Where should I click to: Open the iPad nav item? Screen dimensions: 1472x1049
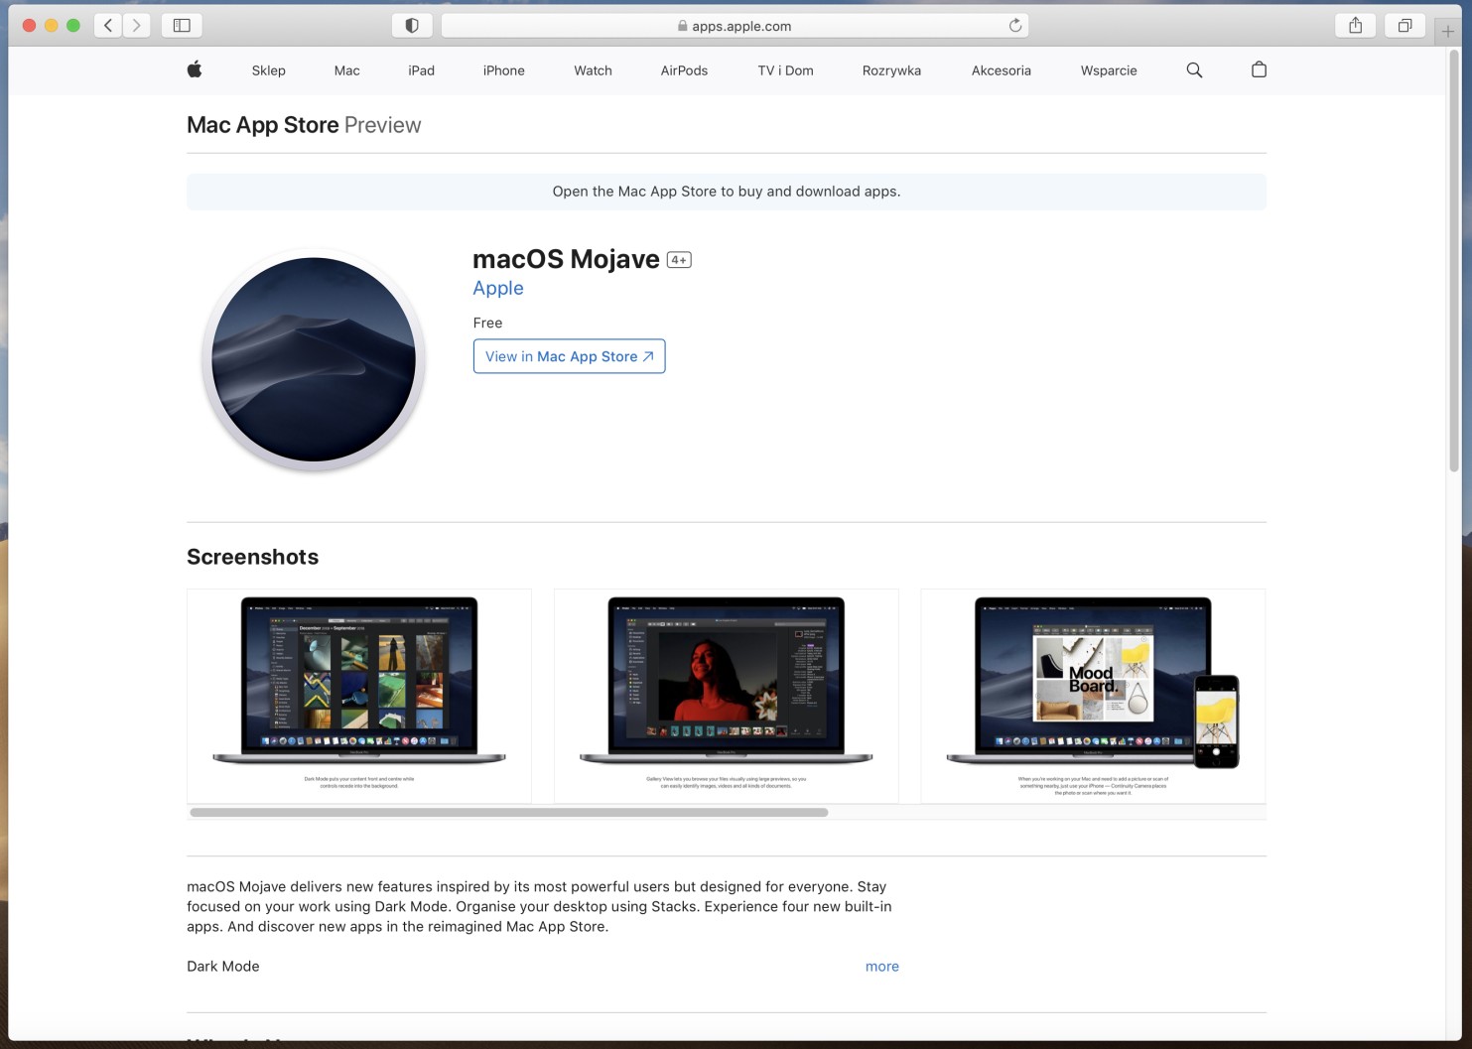coord(421,70)
